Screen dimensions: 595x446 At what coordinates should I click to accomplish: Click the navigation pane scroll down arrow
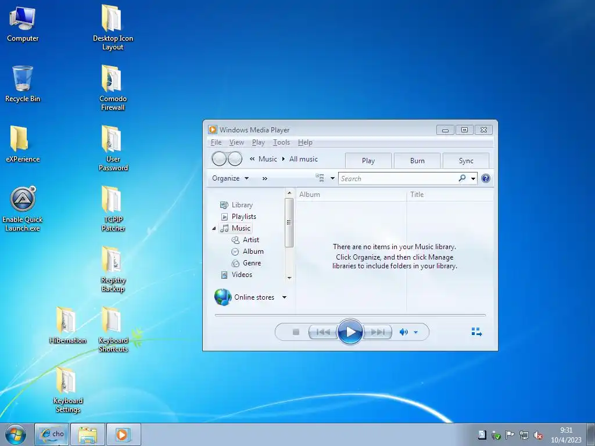[x=289, y=278]
